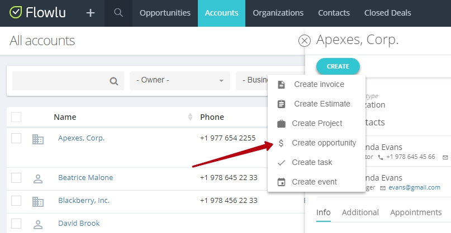Image resolution: width=451 pixels, height=233 pixels.
Task: Open the Accounts nav tab
Action: (221, 13)
